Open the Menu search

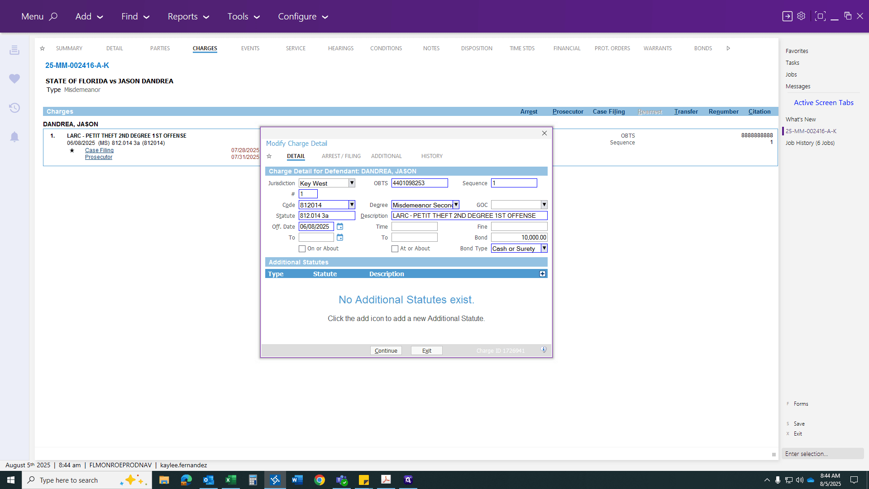(39, 16)
